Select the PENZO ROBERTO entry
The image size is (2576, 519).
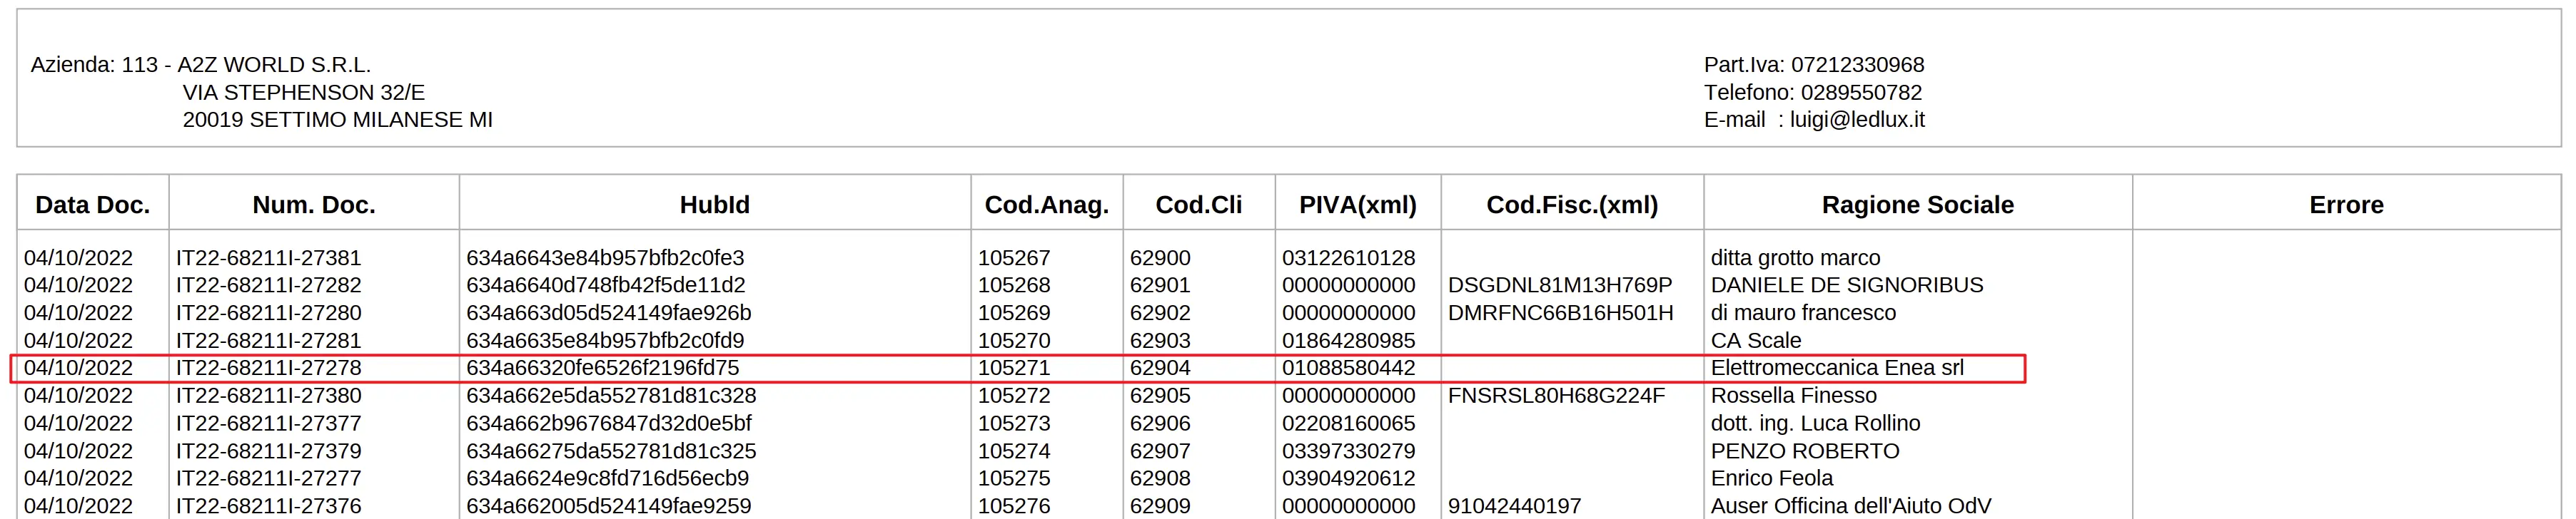coord(1804,451)
